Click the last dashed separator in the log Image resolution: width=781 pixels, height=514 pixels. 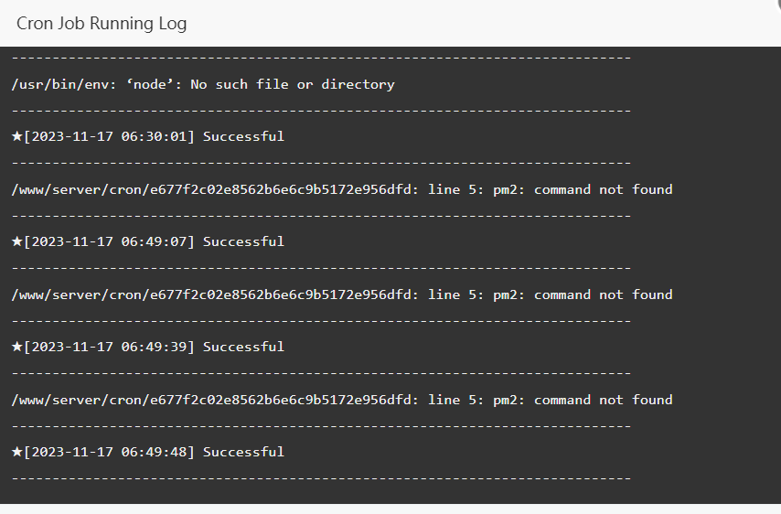(320, 477)
